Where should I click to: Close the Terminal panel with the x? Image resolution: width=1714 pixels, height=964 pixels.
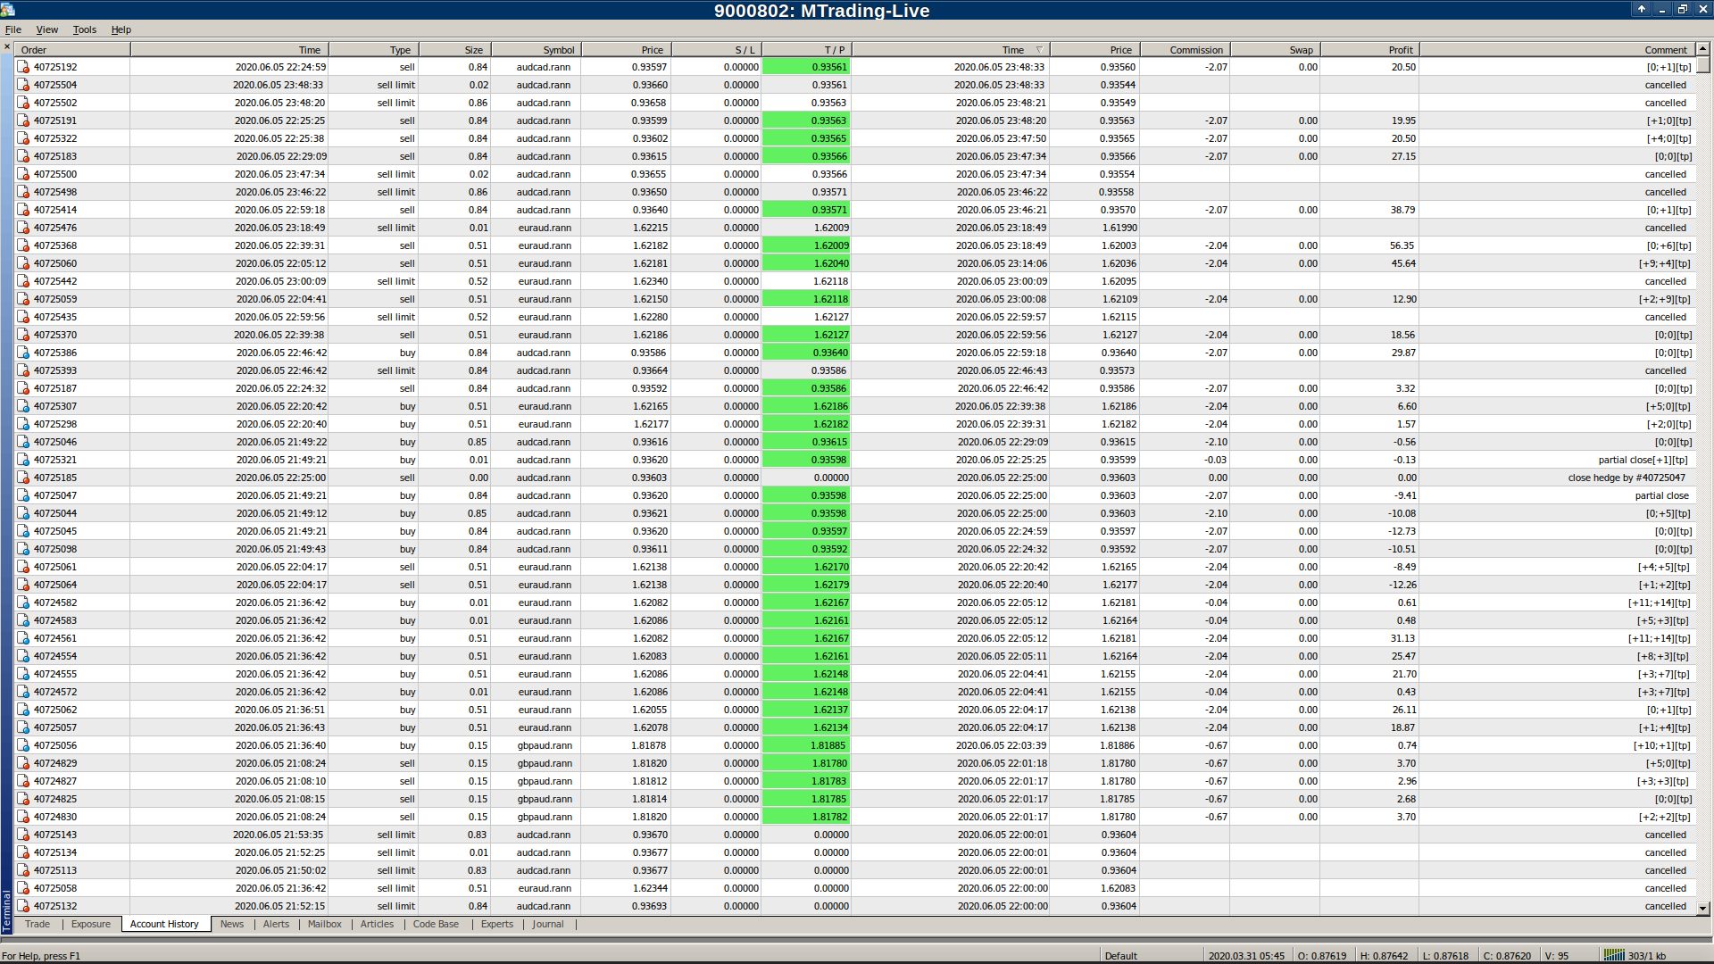click(x=7, y=46)
